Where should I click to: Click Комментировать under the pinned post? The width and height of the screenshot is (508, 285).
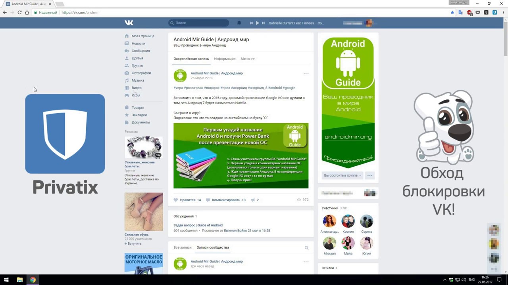click(x=226, y=200)
